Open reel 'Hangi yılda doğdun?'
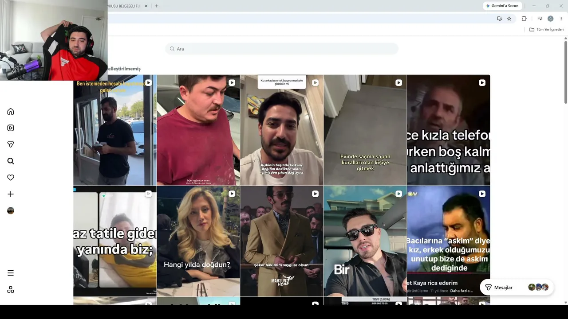Screen dimensions: 568x319 click(x=198, y=241)
